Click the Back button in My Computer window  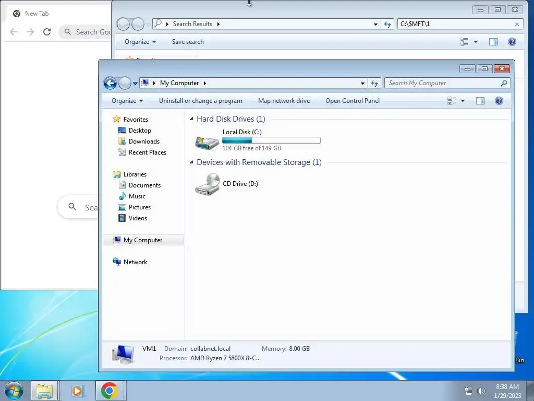(x=111, y=83)
